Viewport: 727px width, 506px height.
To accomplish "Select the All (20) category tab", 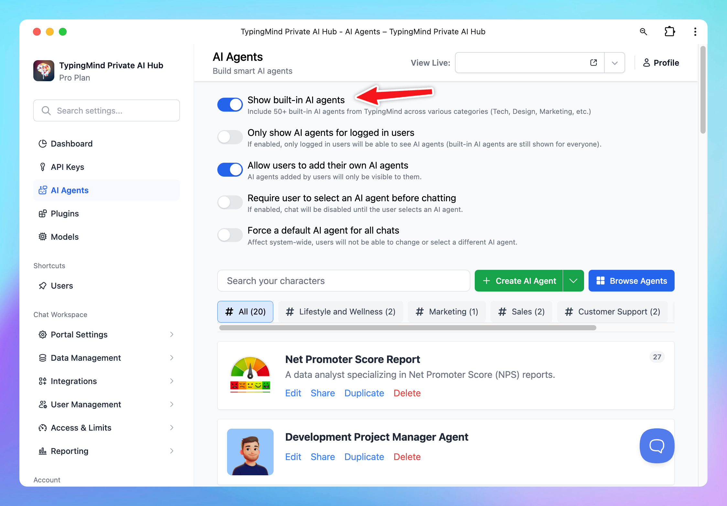I will point(245,312).
